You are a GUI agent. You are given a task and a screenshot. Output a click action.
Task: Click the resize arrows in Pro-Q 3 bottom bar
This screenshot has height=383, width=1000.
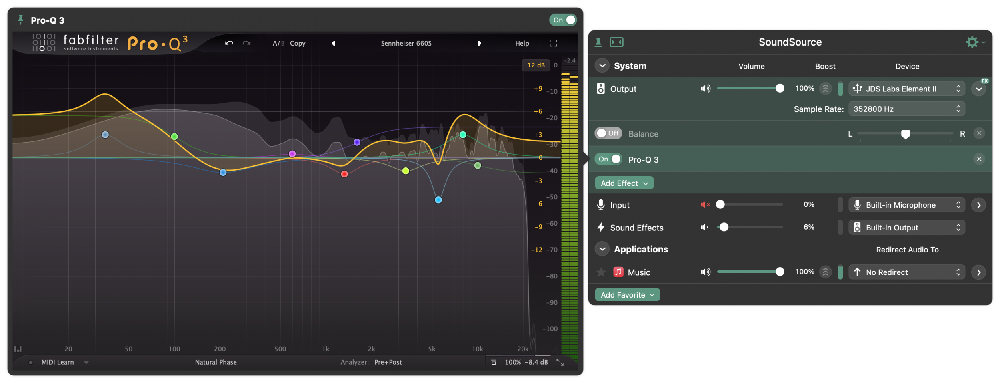(560, 362)
